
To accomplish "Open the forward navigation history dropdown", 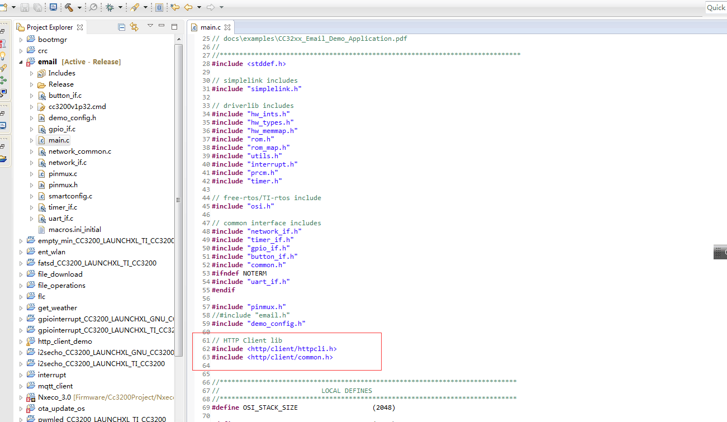I will [221, 7].
